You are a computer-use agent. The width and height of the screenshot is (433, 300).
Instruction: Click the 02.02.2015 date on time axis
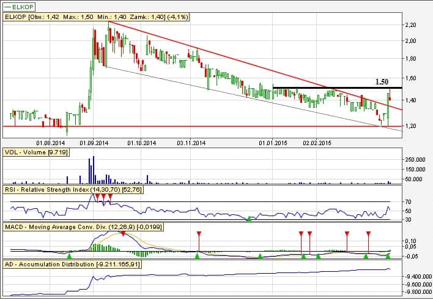pyautogui.click(x=317, y=142)
